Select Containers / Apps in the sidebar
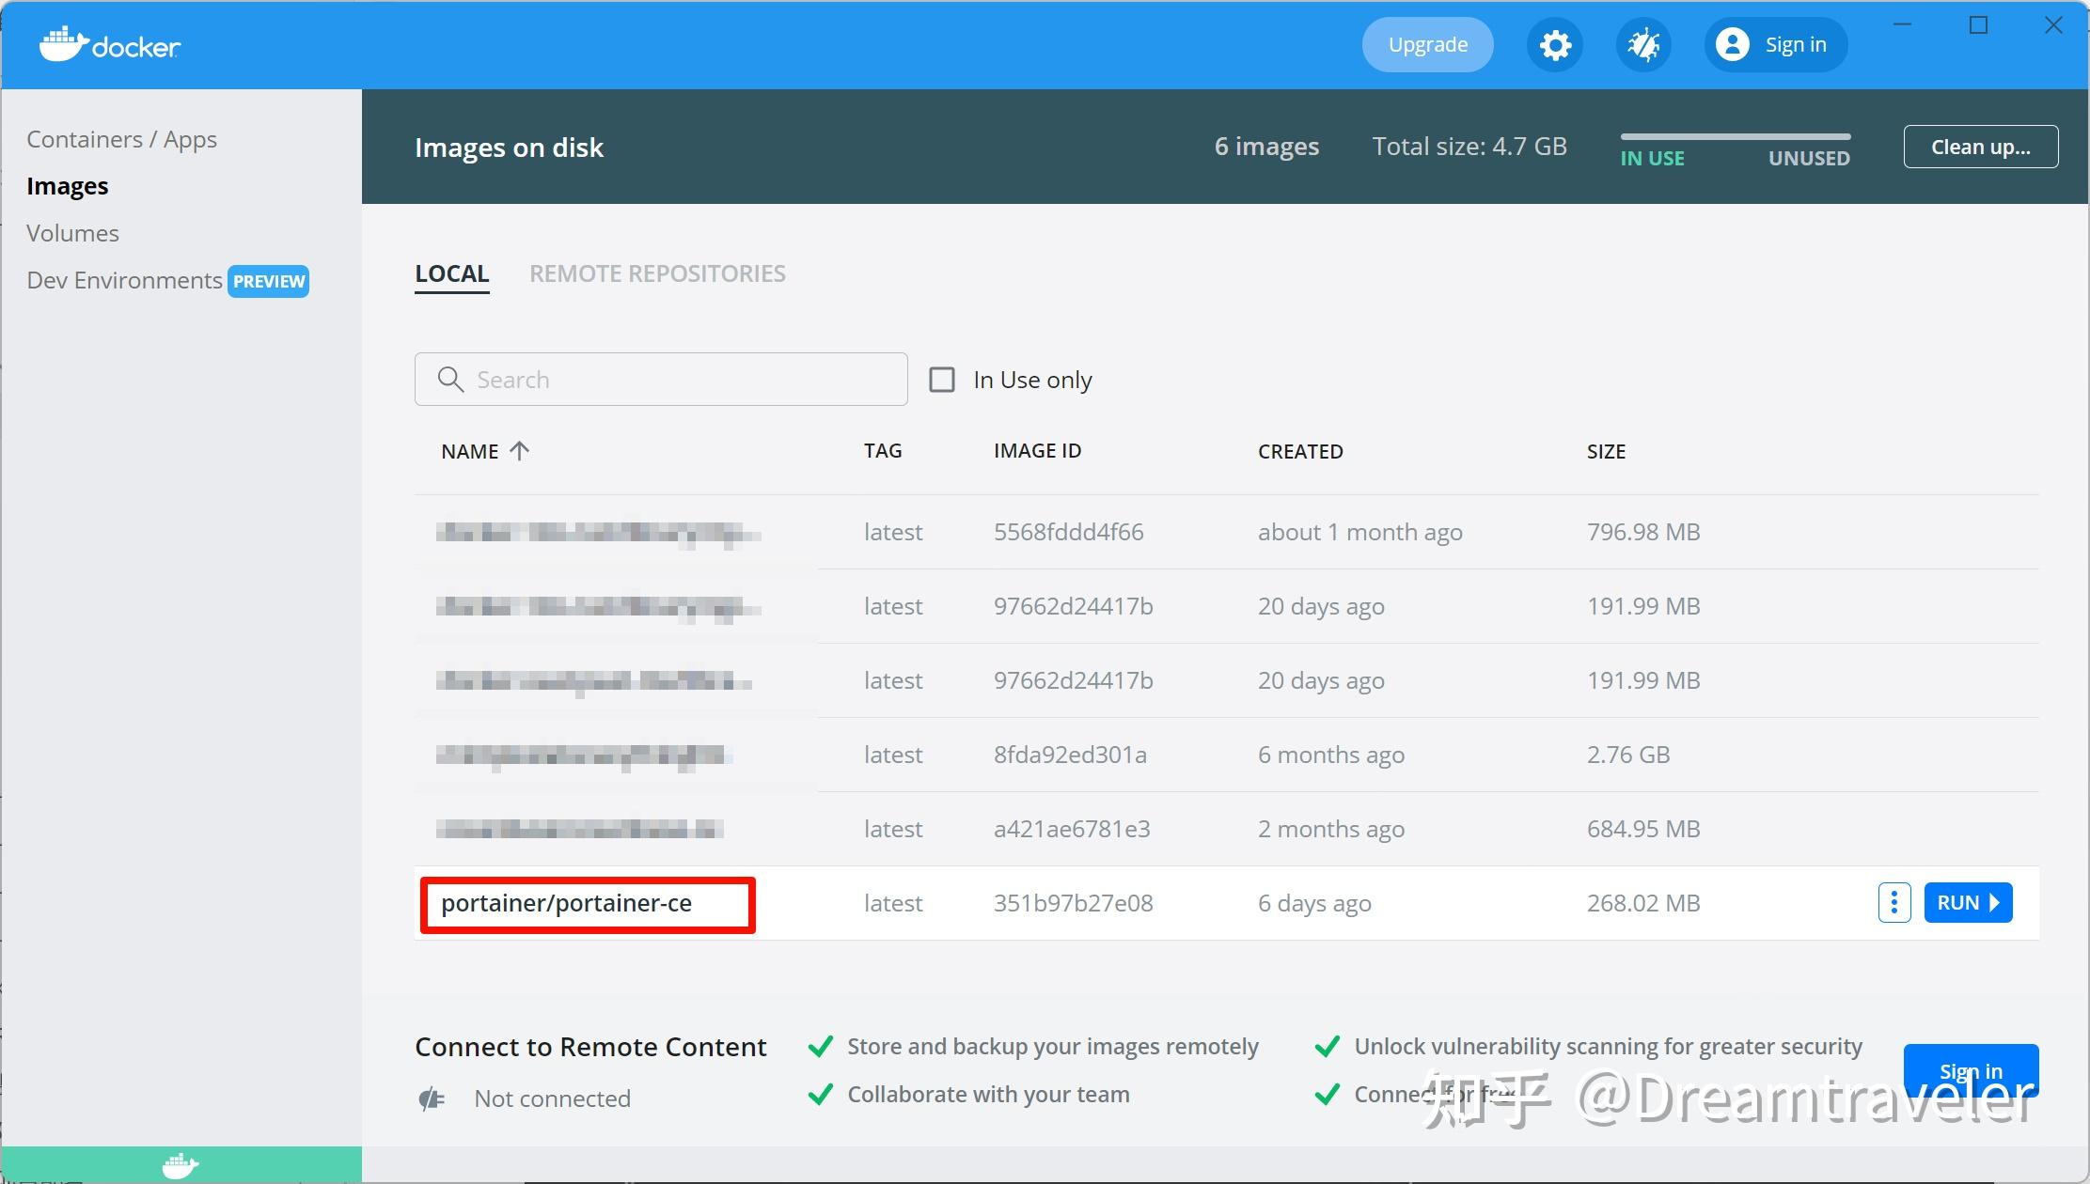 coord(122,138)
